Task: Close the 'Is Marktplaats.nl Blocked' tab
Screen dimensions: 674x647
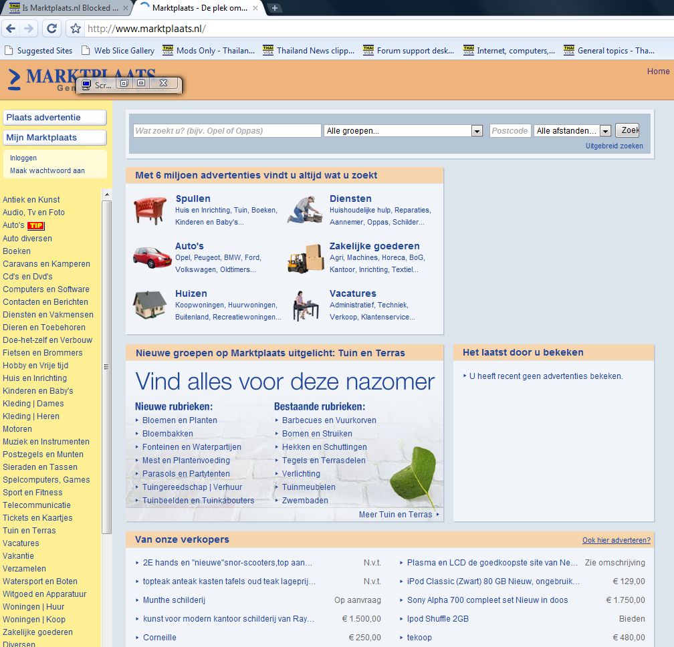Action: (125, 8)
